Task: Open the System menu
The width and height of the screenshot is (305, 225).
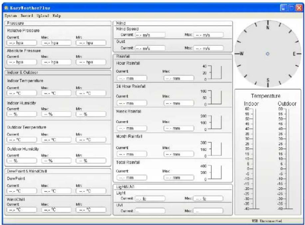Action: pyautogui.click(x=11, y=16)
